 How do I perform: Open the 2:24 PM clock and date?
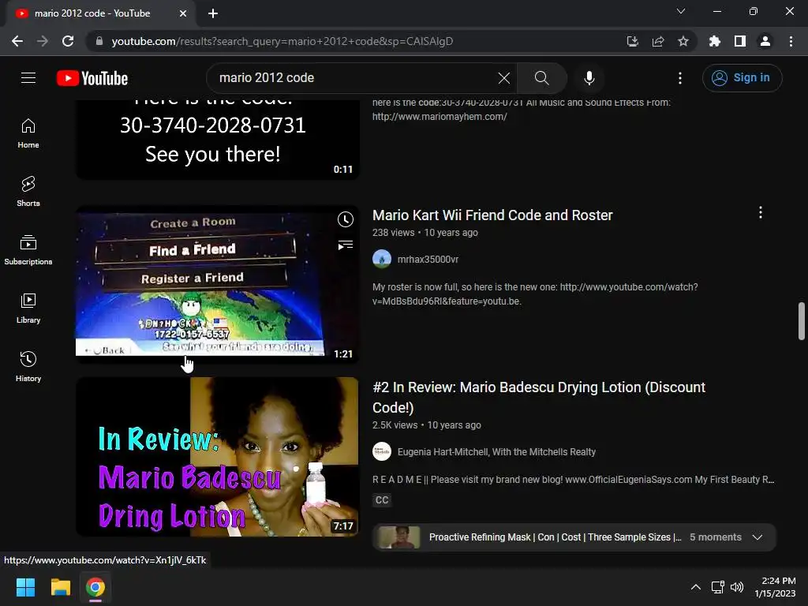tap(775, 587)
